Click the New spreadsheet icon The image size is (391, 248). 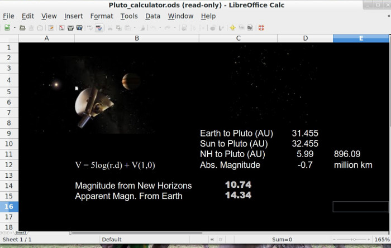point(7,27)
